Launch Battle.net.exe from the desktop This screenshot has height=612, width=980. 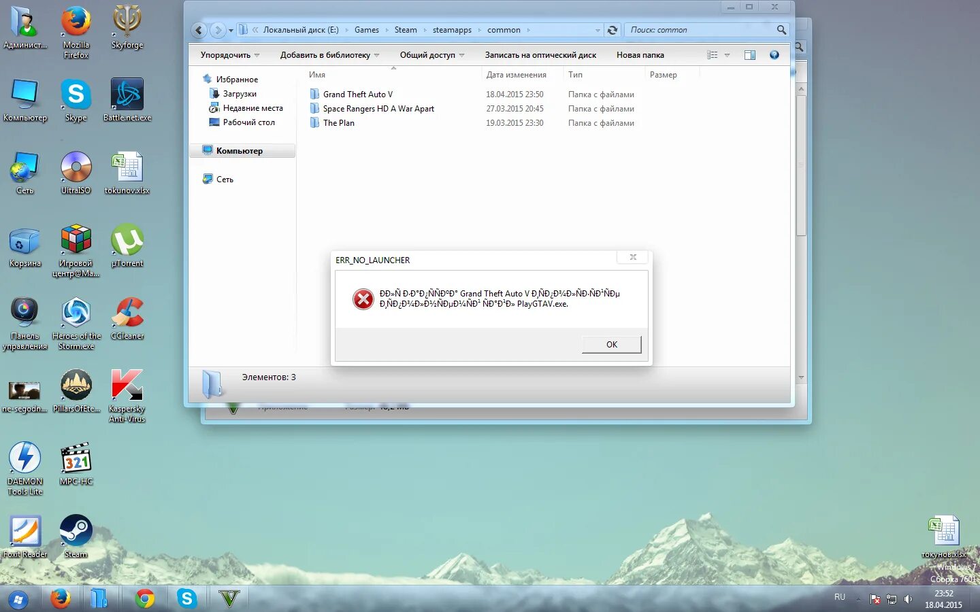[x=127, y=100]
